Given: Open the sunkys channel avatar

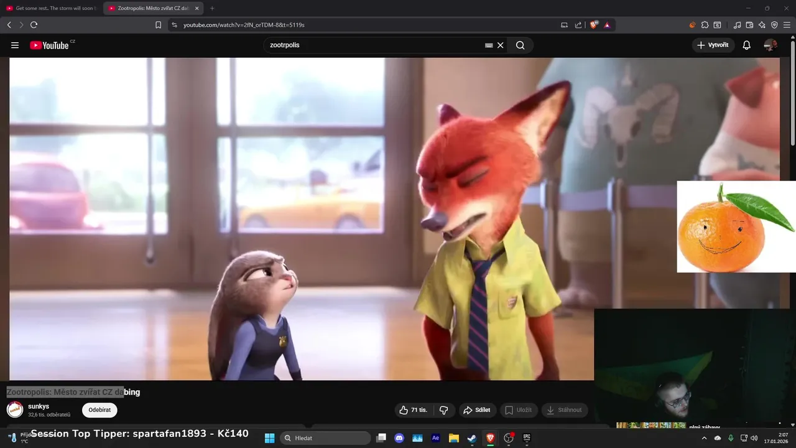Looking at the screenshot, I should [15, 409].
